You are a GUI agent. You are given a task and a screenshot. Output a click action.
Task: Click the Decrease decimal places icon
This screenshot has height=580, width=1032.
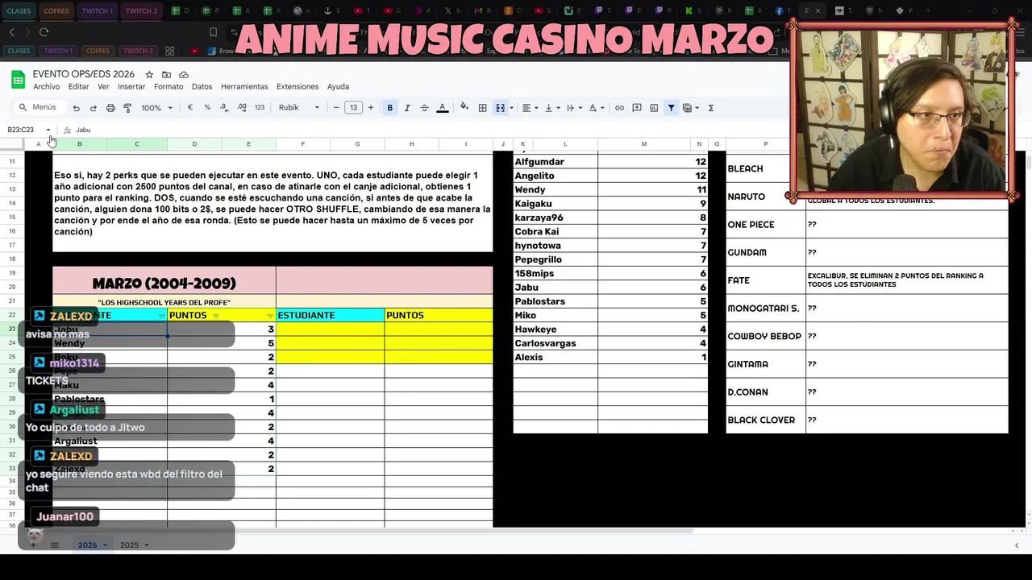click(x=225, y=108)
